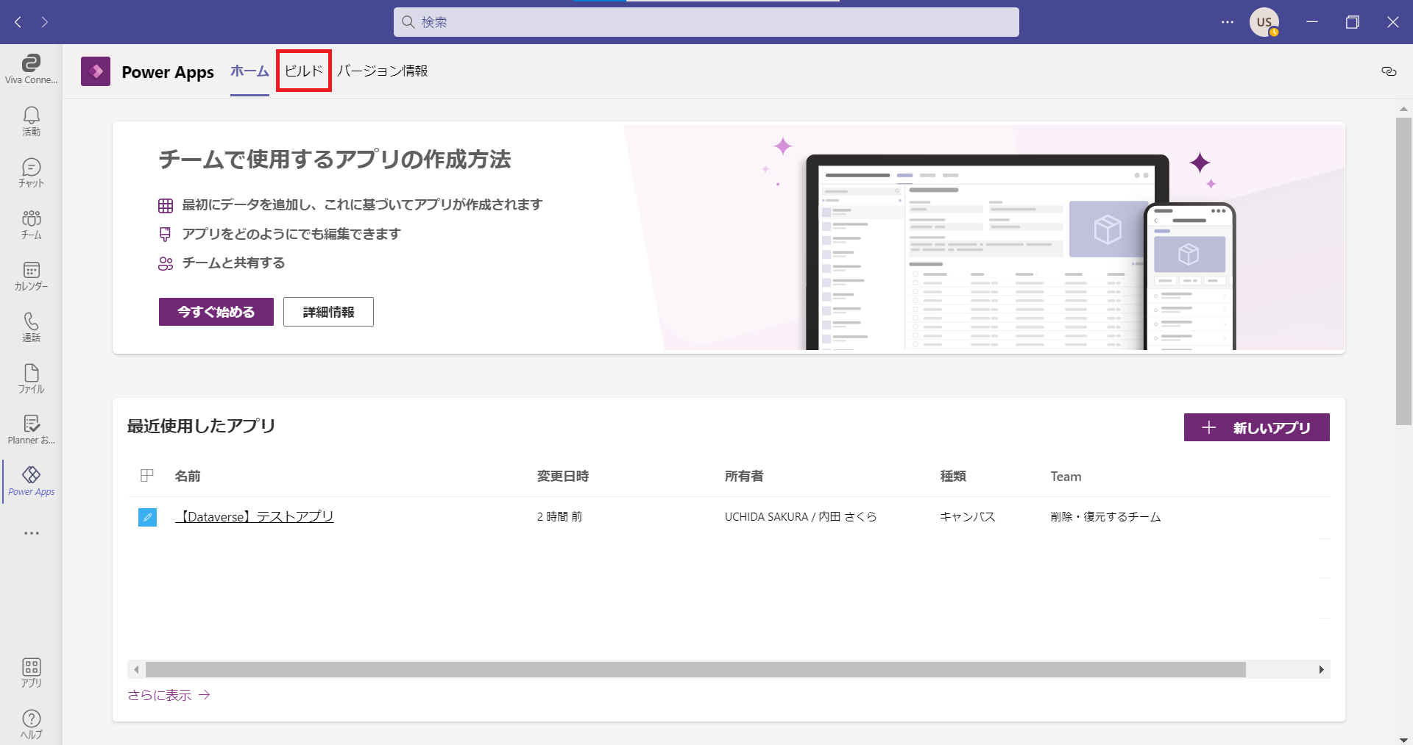Open Calls (通話) phone icon
This screenshot has width=1413, height=745.
tap(31, 327)
